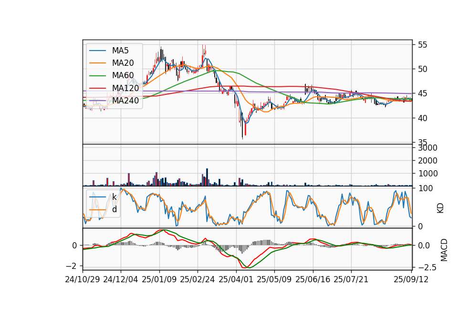458x329 pixels.
Task: Click the MA60 legend label
Action: tap(123, 75)
